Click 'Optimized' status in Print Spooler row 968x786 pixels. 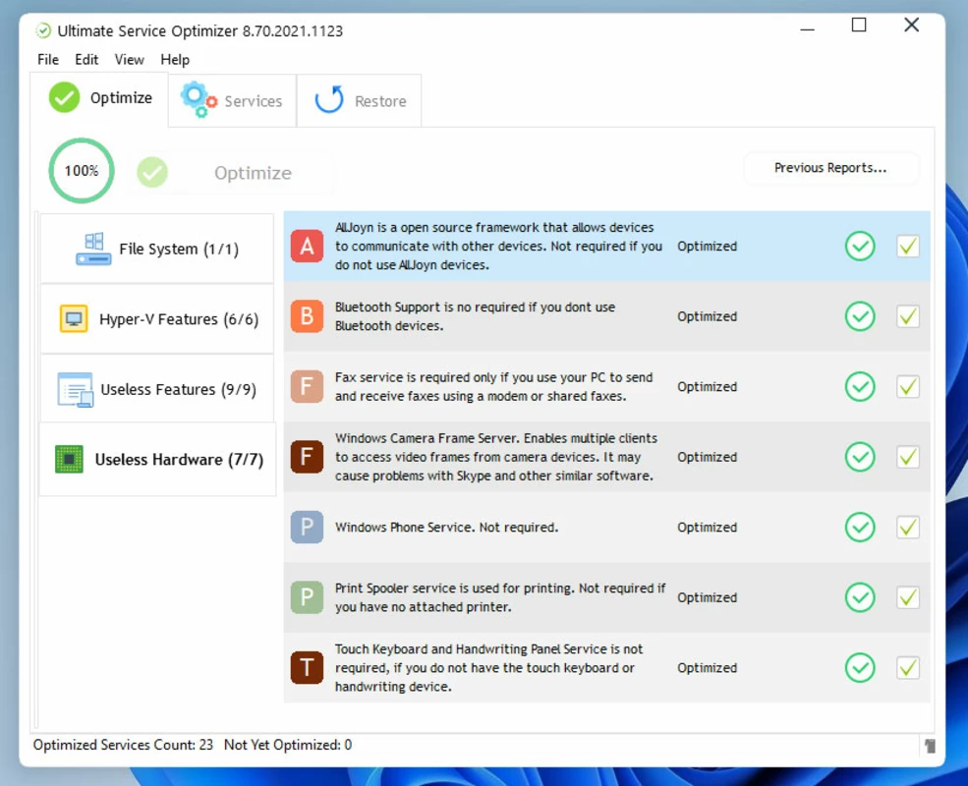pos(707,597)
